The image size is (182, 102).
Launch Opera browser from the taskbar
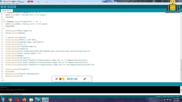17,100
